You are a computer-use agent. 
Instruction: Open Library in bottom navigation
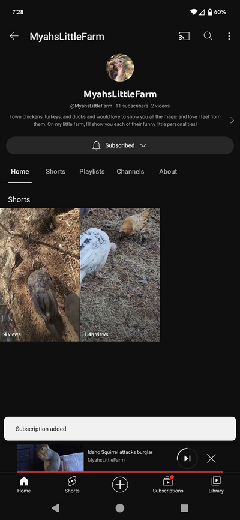216,485
